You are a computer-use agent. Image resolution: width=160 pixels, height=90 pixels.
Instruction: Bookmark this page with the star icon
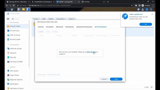(132, 5)
